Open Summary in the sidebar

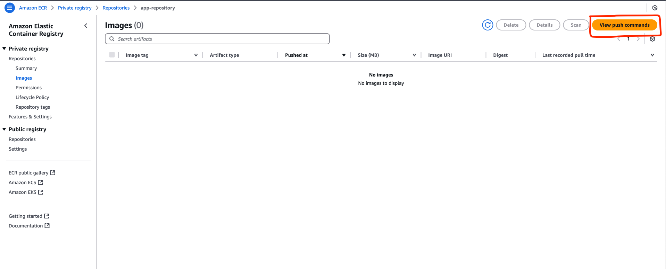coord(26,68)
